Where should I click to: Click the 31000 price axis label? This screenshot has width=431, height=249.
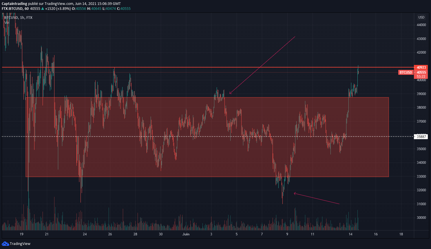point(421,204)
